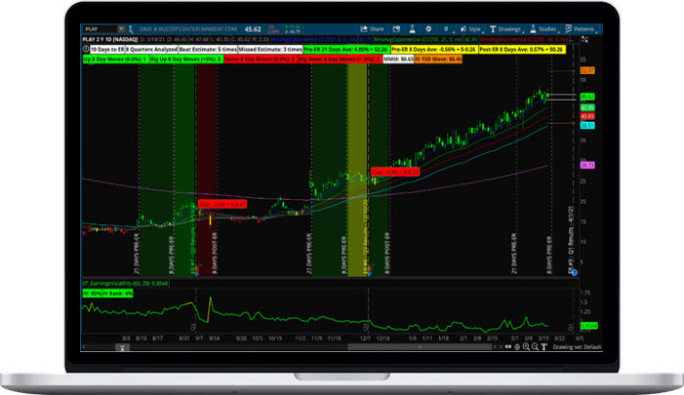Click the Missed Estimate: 3 times label
The height and width of the screenshot is (395, 684).
pos(268,46)
